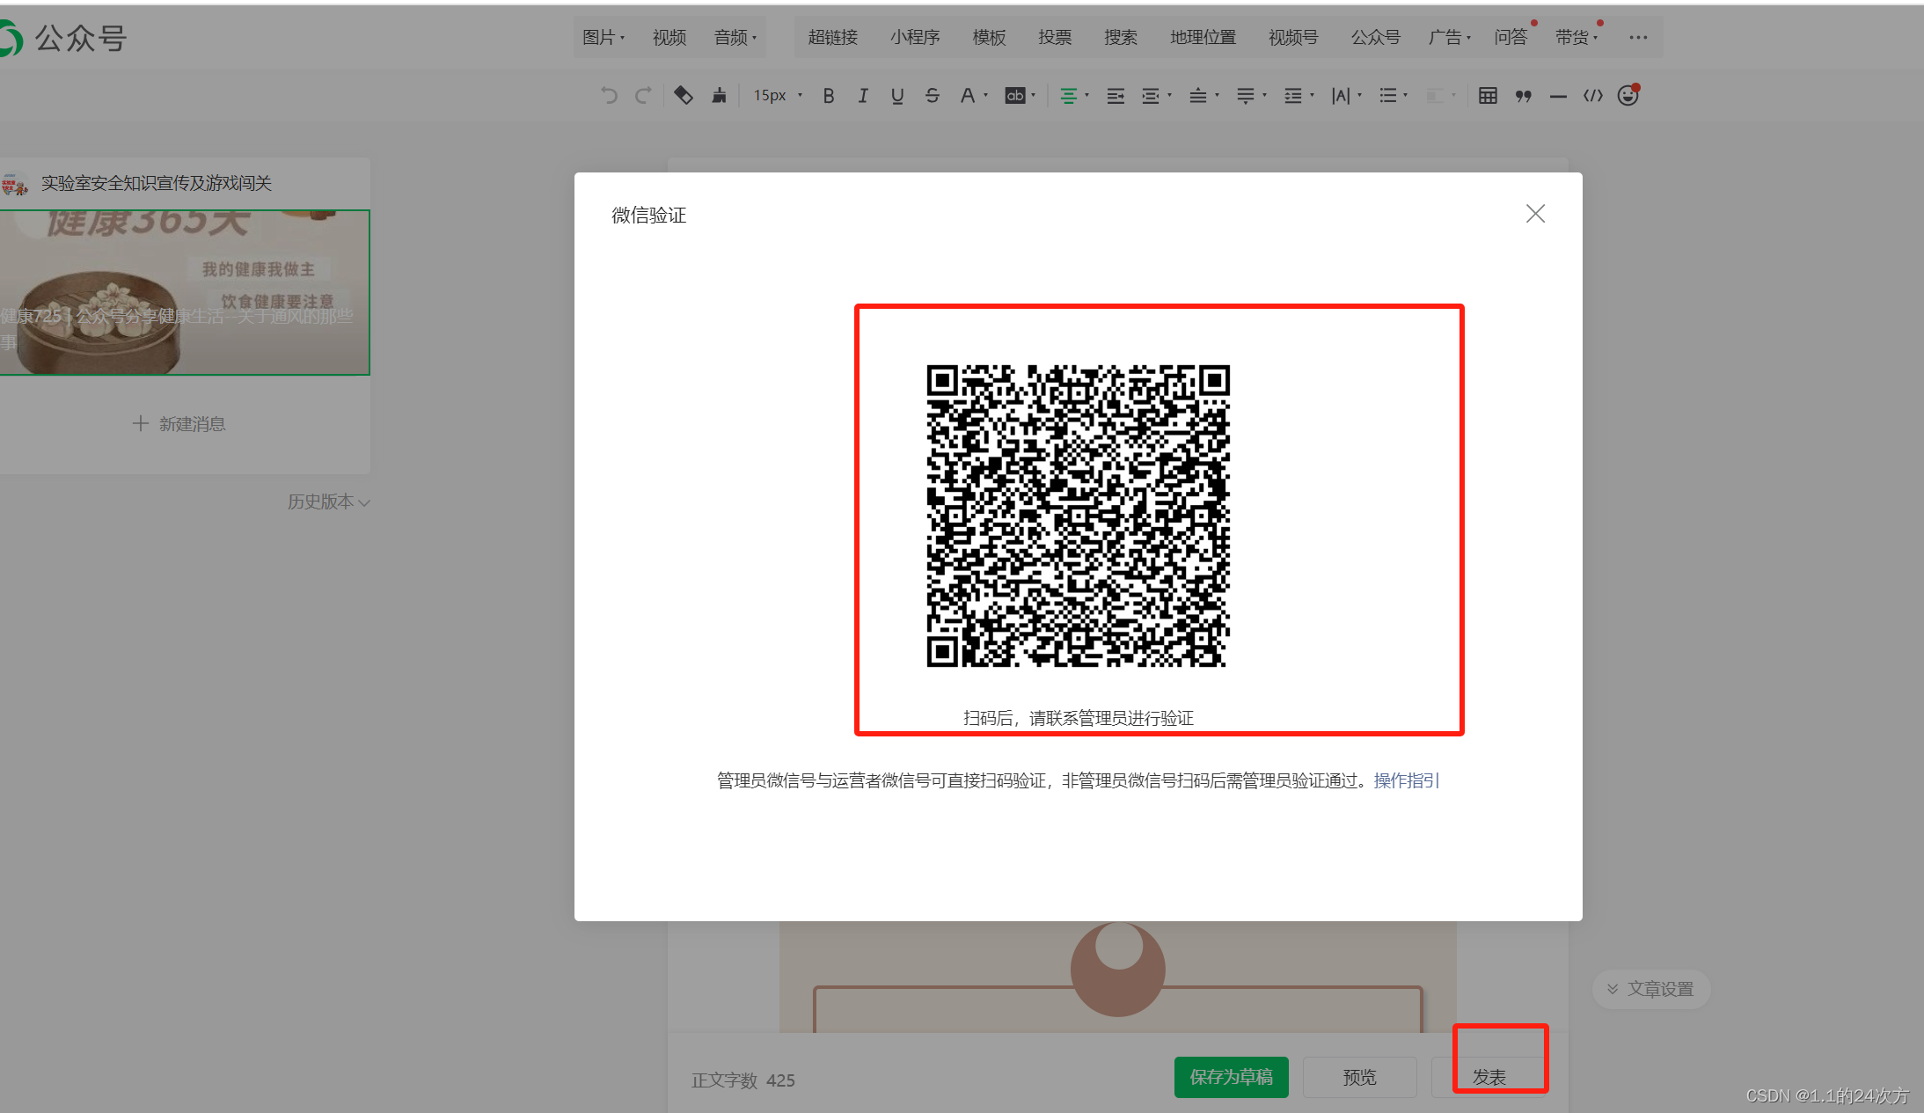Click the format painter brush icon
Viewport: 1924px width, 1113px height.
point(719,96)
